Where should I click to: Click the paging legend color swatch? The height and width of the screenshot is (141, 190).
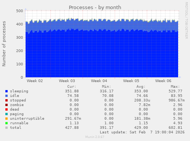pyautogui.click(x=6, y=114)
